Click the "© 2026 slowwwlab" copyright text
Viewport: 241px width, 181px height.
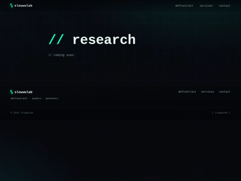pos(22,113)
